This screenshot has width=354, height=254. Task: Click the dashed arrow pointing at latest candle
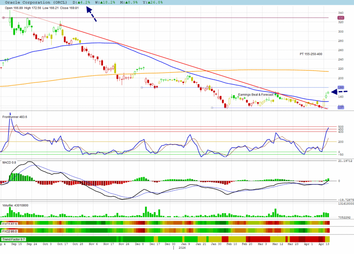[338, 92]
